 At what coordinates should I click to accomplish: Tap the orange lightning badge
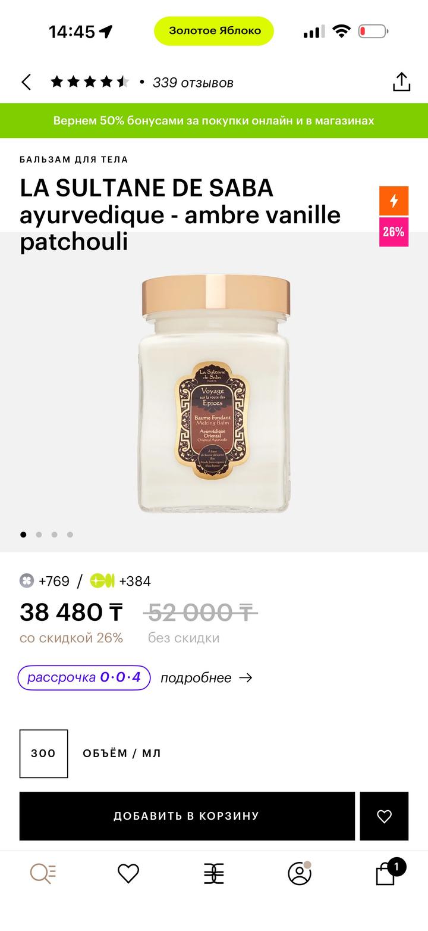tap(394, 201)
